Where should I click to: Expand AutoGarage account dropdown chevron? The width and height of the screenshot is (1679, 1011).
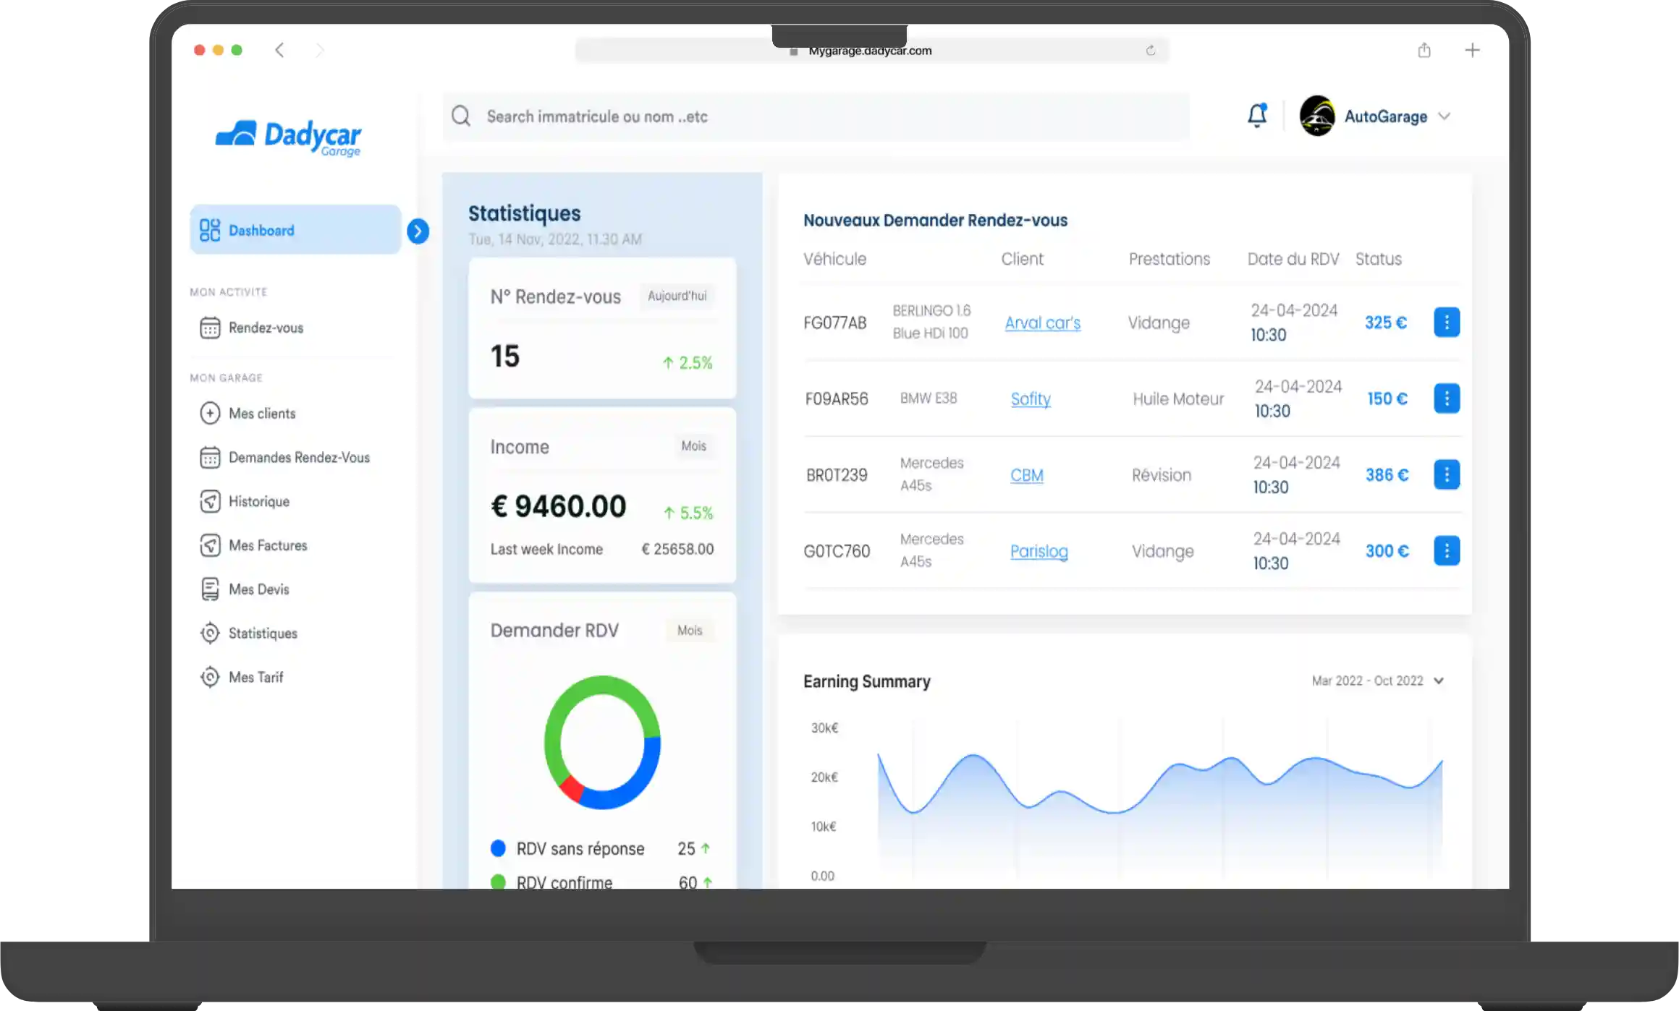pyautogui.click(x=1444, y=116)
